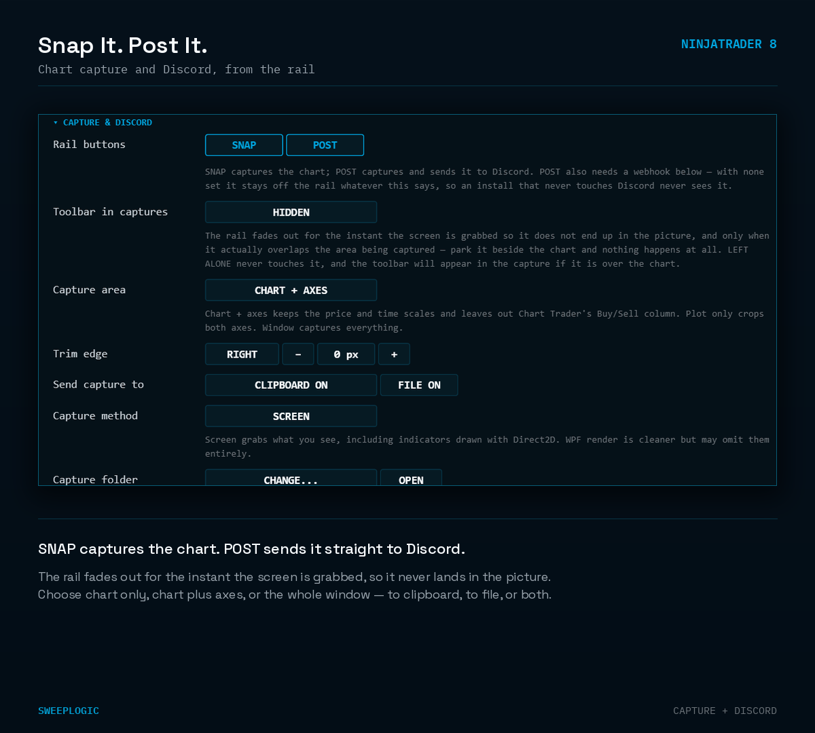Toggle the SNAP rail button
The image size is (815, 733).
244,145
